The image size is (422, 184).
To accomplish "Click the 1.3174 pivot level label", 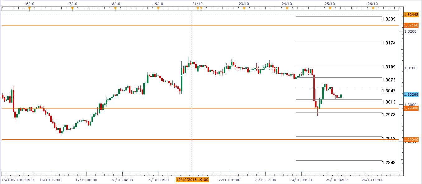I will [x=388, y=43].
